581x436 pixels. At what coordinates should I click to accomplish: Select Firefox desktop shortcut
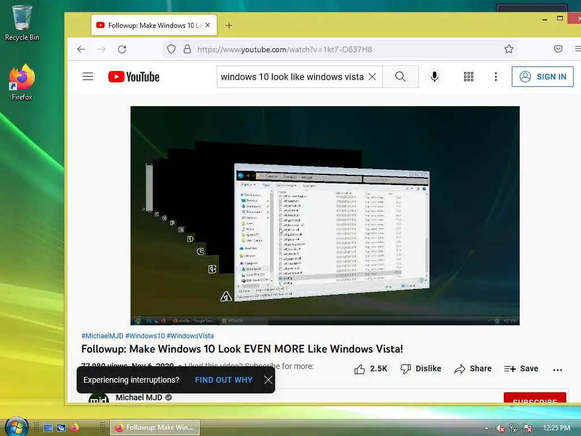(x=22, y=82)
